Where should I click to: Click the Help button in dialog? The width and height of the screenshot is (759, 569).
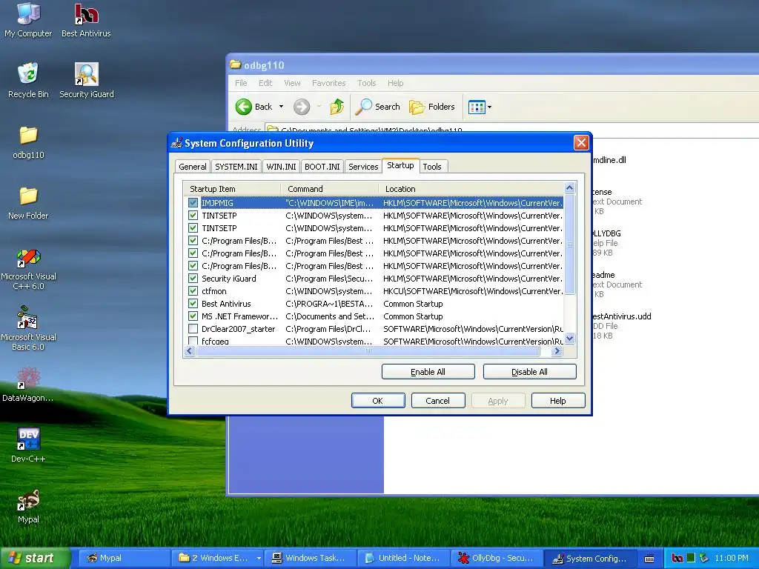[557, 401]
